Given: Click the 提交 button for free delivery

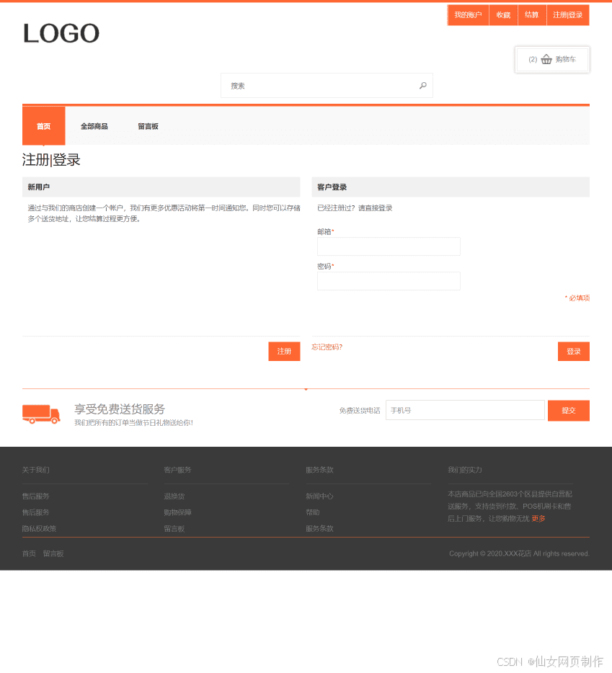Looking at the screenshot, I should [568, 410].
